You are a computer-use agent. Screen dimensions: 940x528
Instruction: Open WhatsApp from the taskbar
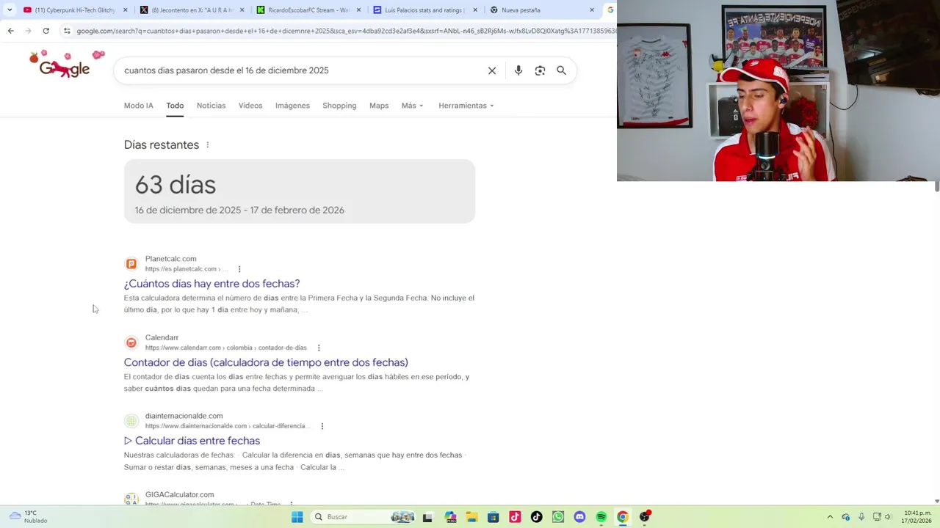(558, 517)
